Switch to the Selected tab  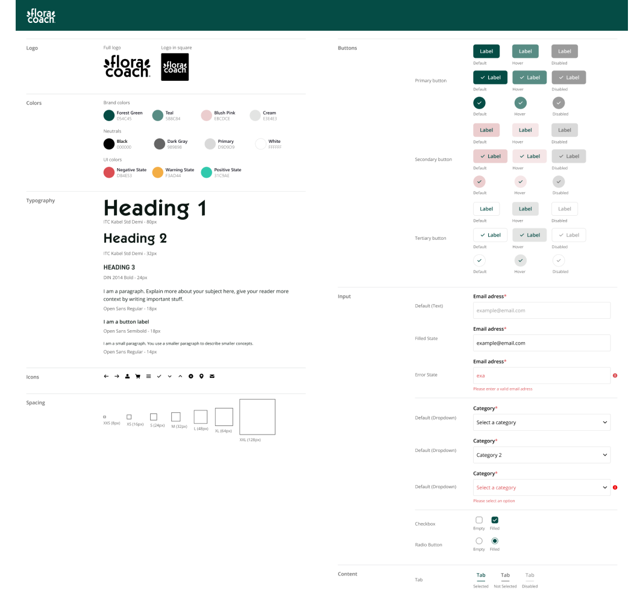481,575
